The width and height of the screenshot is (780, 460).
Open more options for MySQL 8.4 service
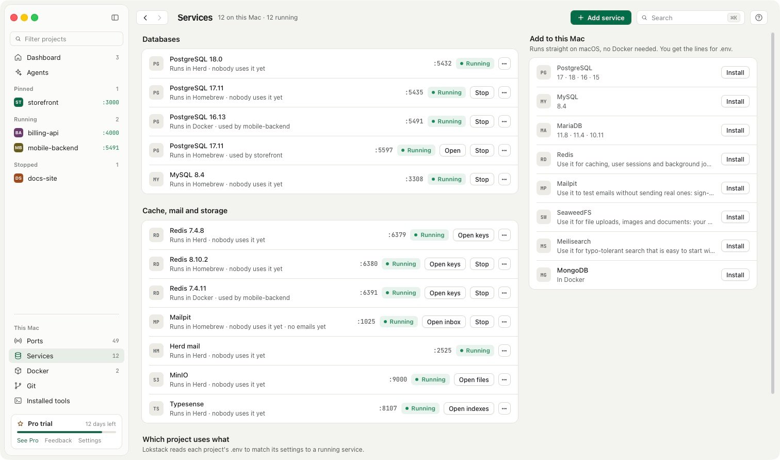[x=504, y=179]
